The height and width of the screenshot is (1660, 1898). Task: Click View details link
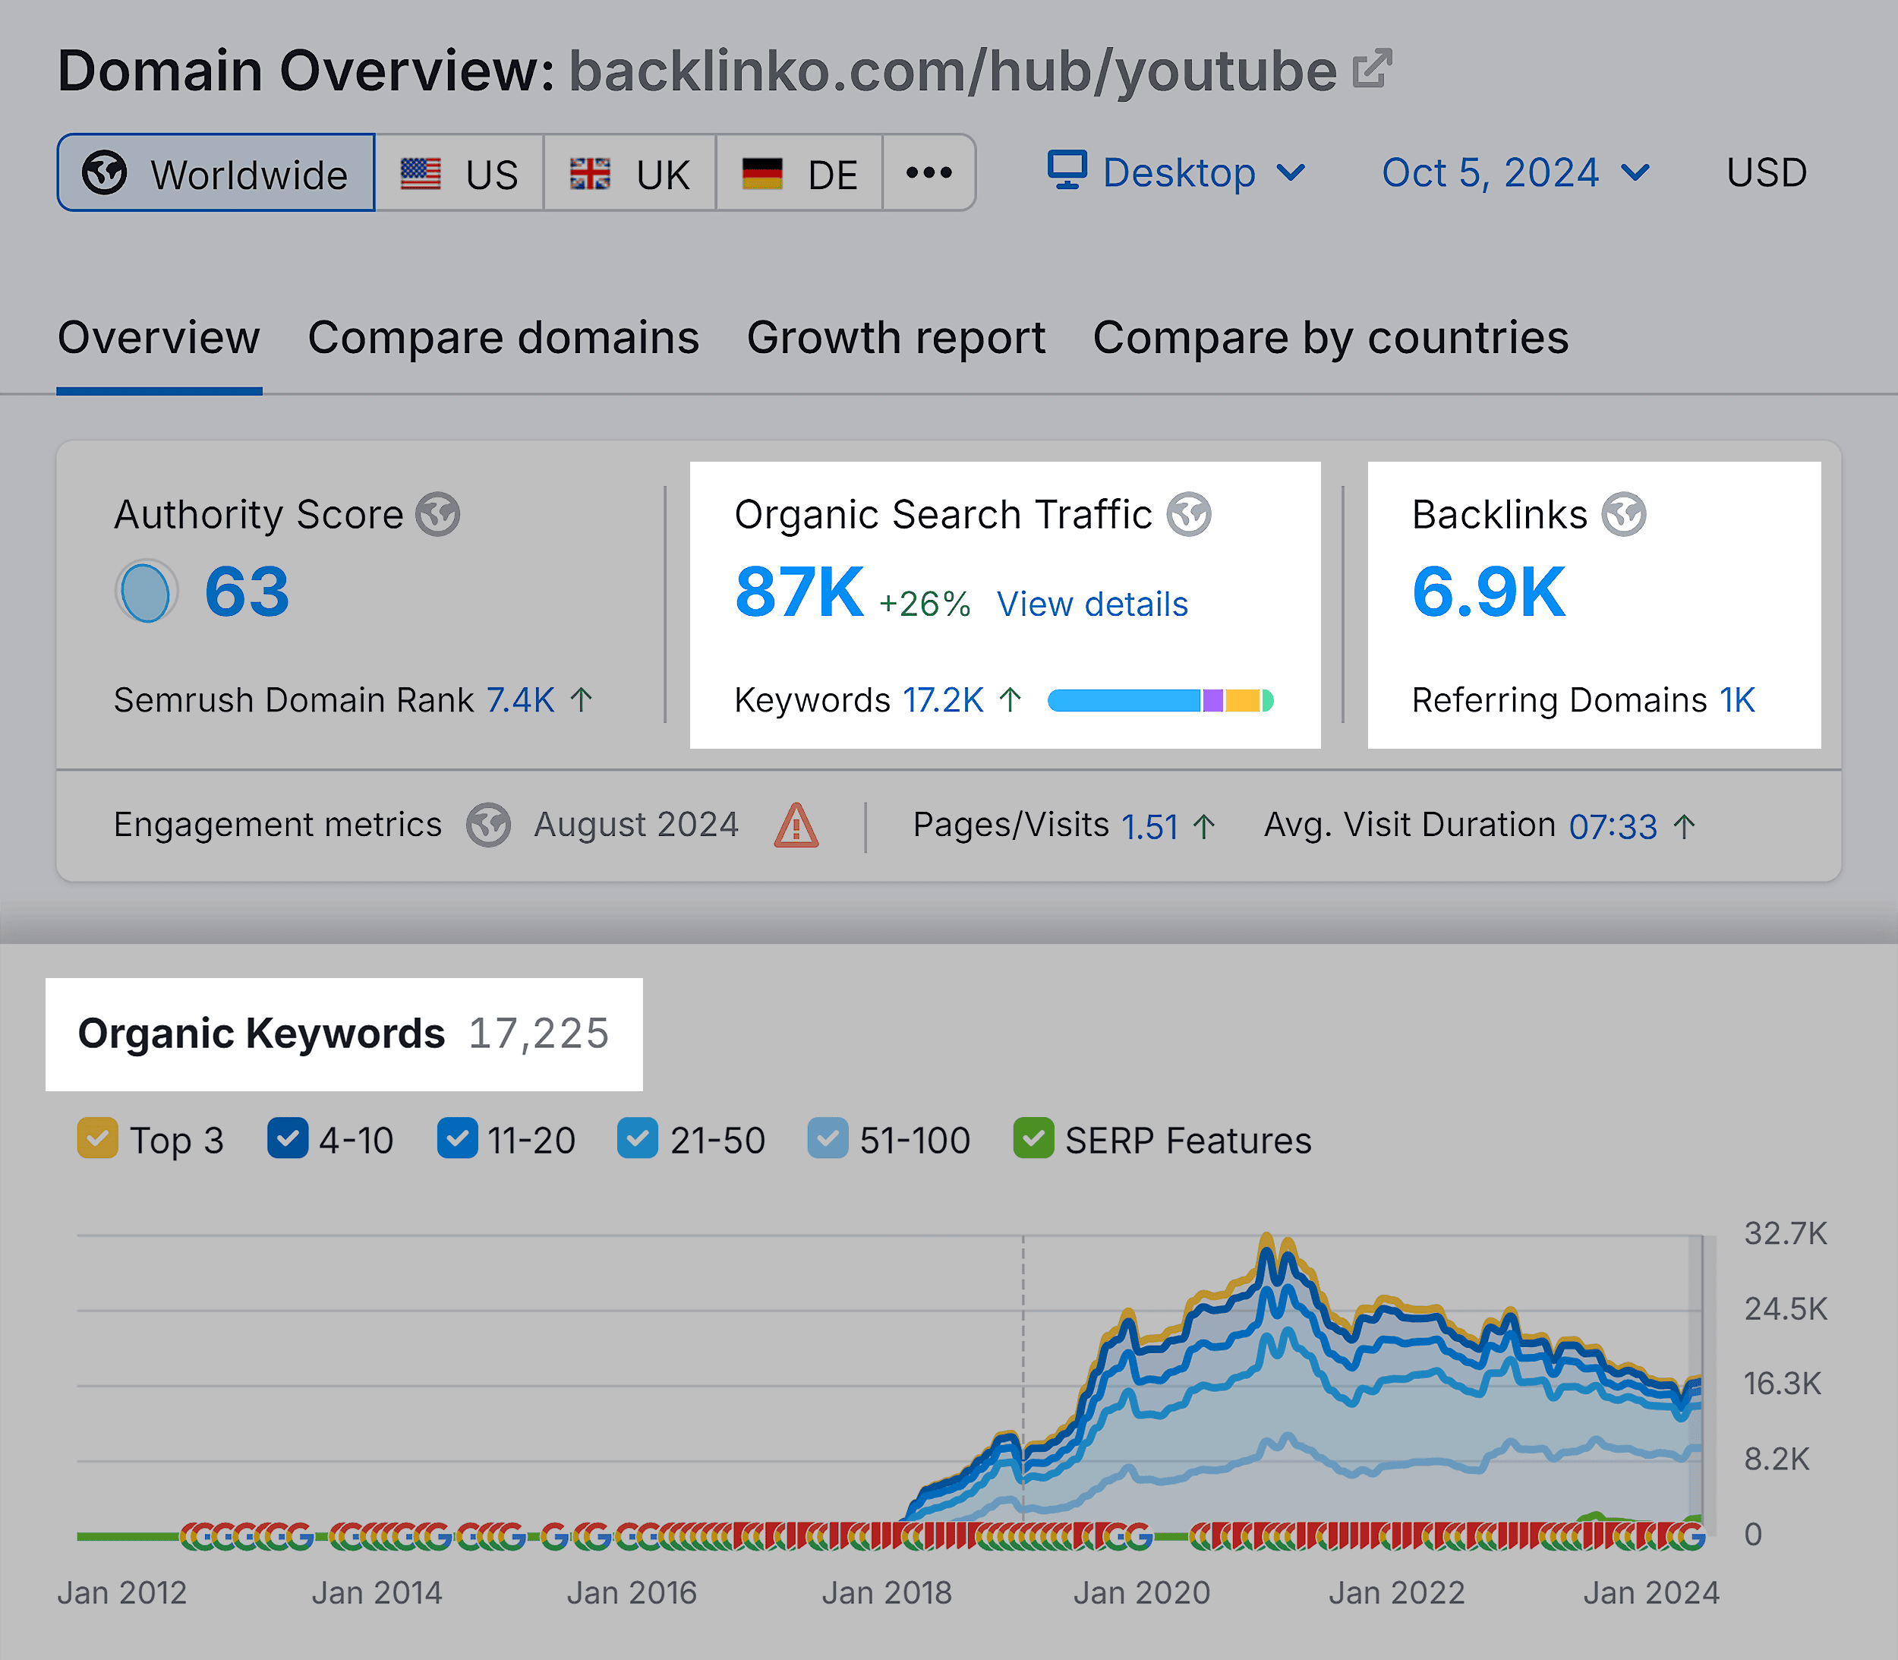coord(1092,604)
